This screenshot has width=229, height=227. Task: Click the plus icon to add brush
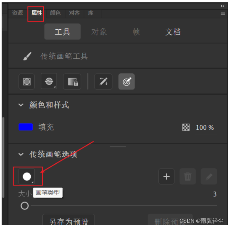pyautogui.click(x=166, y=176)
